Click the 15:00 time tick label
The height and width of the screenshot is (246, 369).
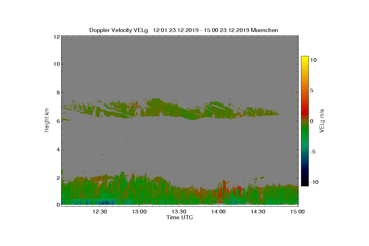pyautogui.click(x=298, y=212)
